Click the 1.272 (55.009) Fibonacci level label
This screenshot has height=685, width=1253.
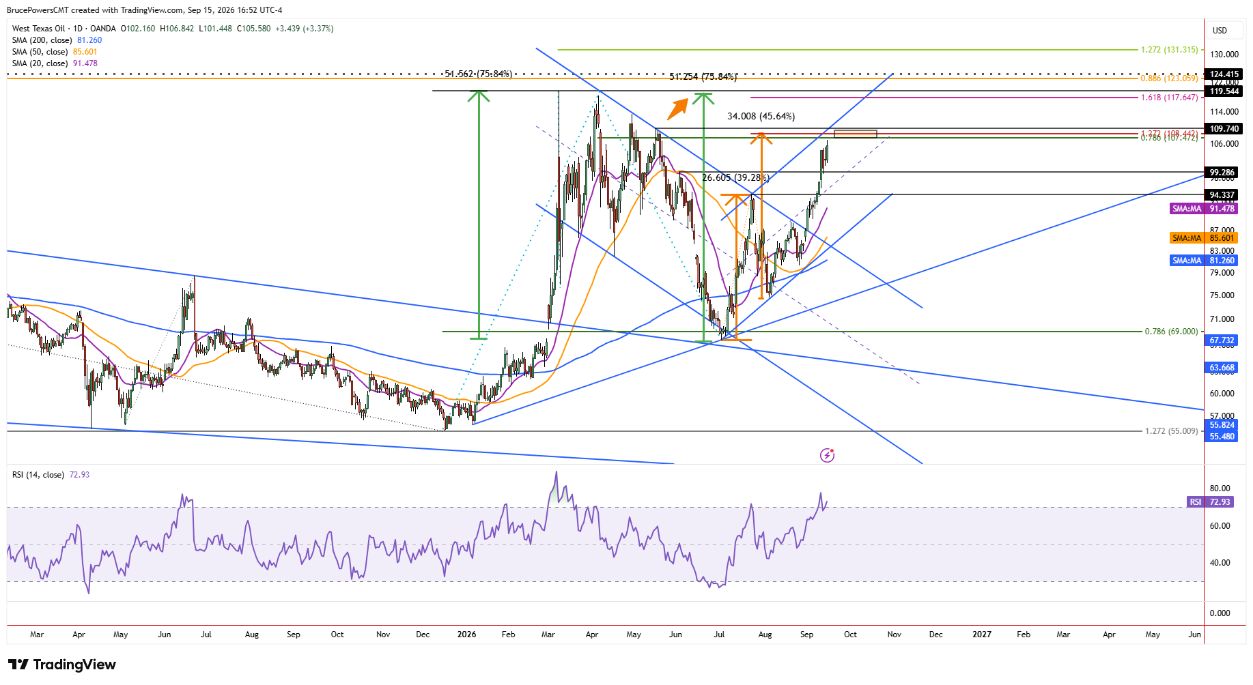[1171, 431]
